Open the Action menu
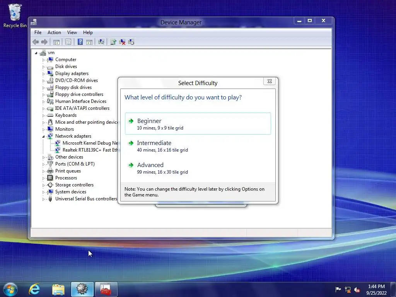 (x=54, y=32)
